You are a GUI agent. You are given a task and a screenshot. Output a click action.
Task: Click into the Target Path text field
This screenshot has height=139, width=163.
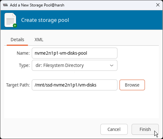74,85
